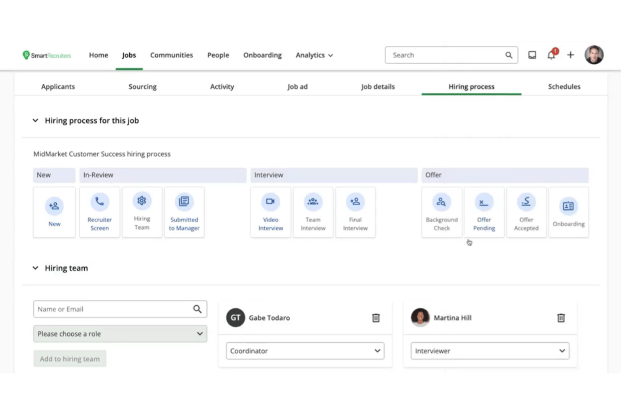Select the Hiring process tab
621x414 pixels.
(x=472, y=86)
